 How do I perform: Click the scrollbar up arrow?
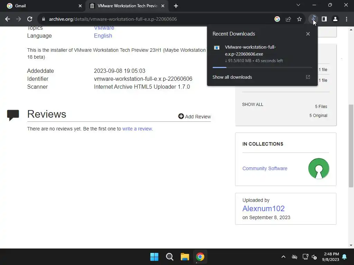tap(351, 30)
